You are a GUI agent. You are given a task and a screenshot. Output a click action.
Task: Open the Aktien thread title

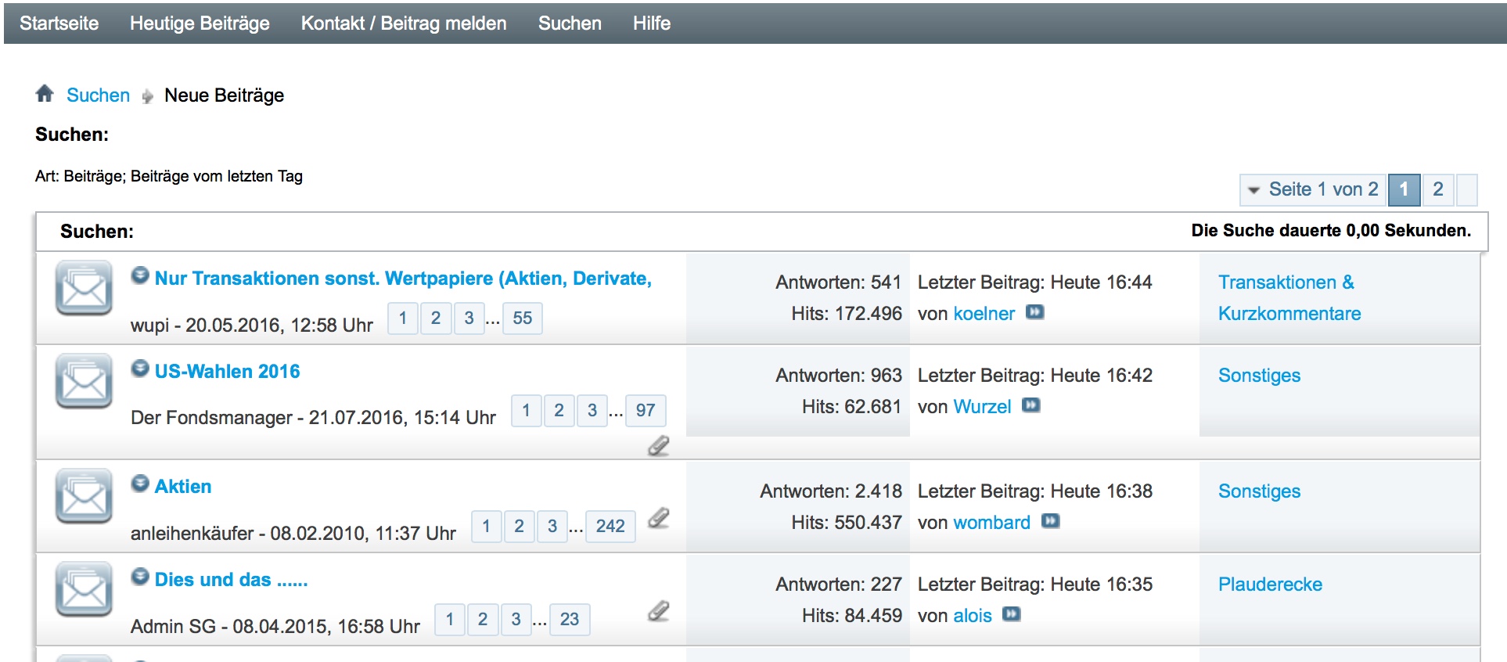click(x=183, y=487)
